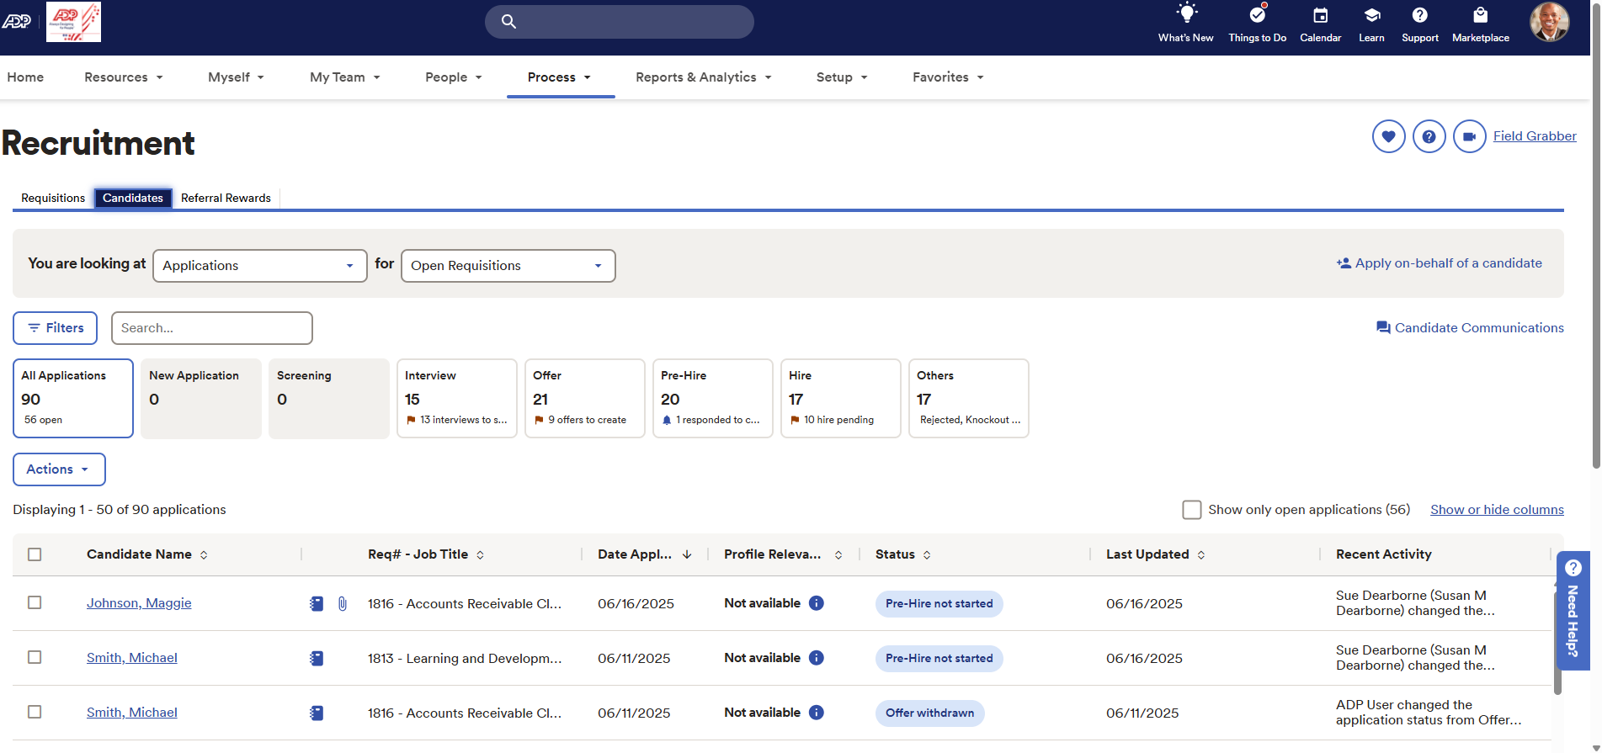Open the Marketplace bag icon
Screen dimensions: 1602x753
coord(1480,15)
